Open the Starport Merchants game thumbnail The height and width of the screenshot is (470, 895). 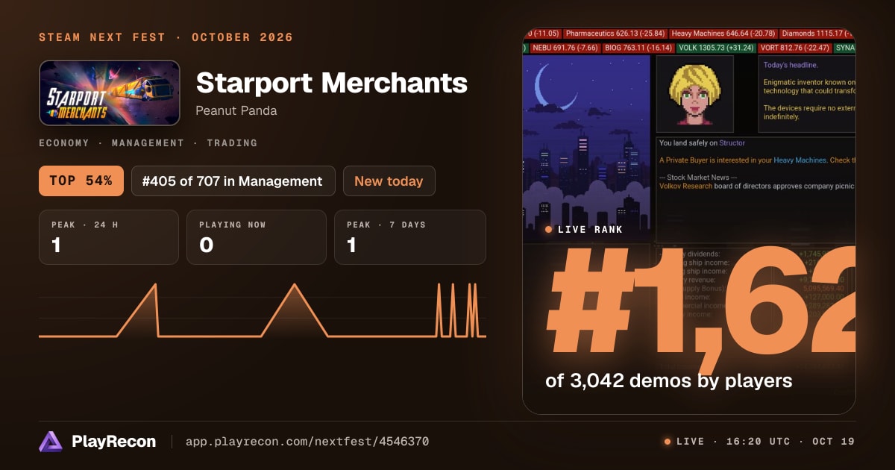tap(110, 93)
